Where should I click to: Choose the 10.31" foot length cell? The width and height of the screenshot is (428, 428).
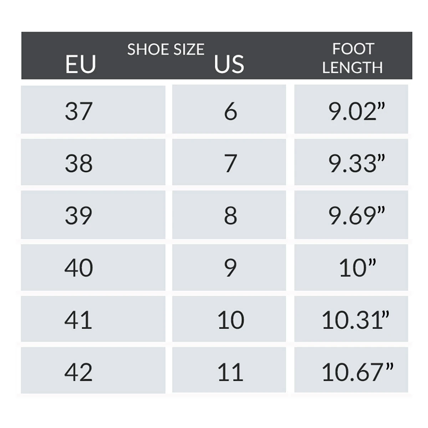(x=351, y=319)
